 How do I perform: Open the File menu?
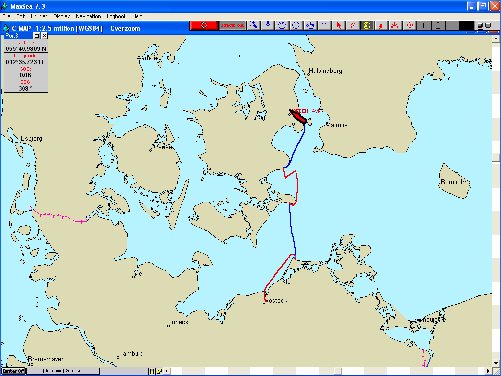(x=6, y=16)
